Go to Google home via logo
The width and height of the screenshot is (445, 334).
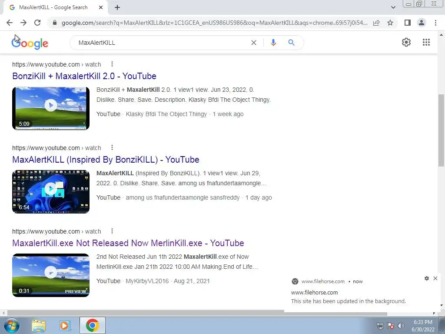tap(30, 43)
